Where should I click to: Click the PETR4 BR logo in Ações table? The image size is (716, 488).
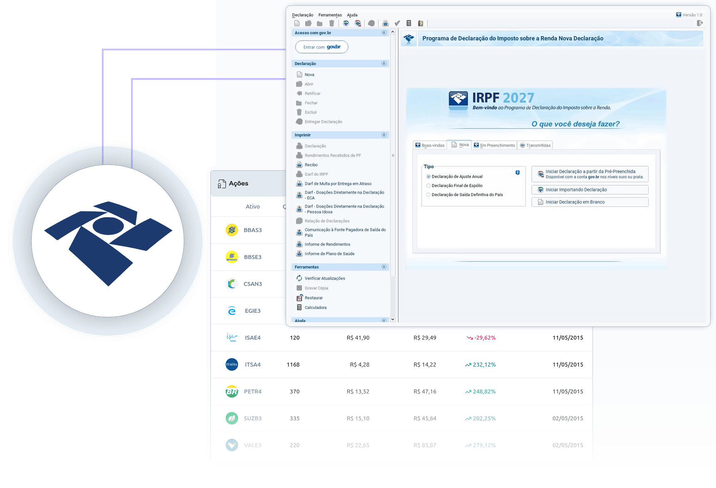232,391
